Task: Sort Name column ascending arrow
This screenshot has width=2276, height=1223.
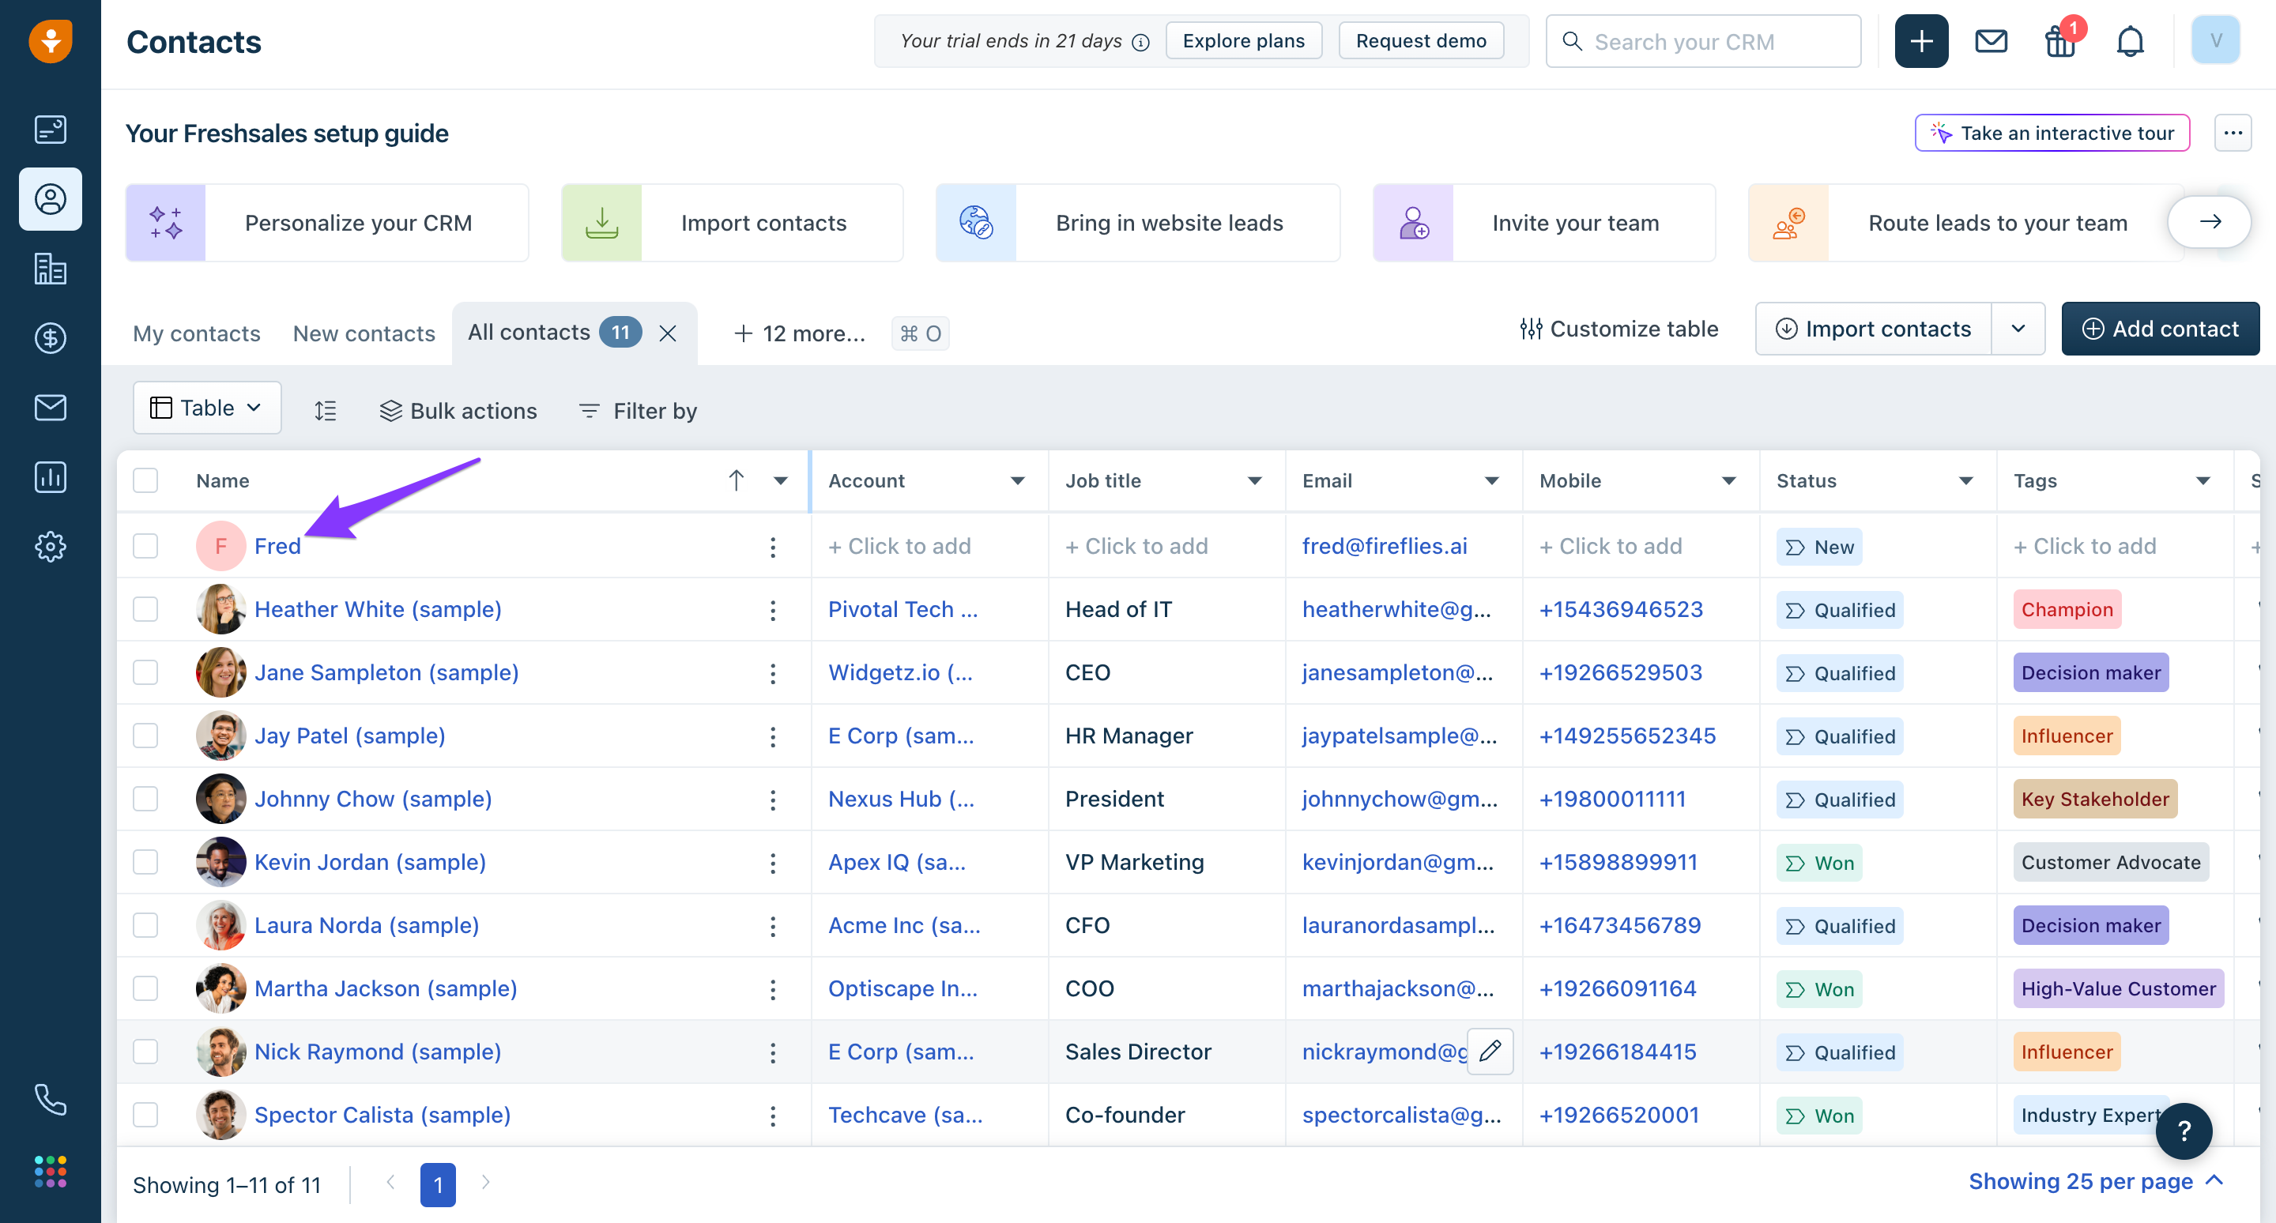Action: point(735,480)
